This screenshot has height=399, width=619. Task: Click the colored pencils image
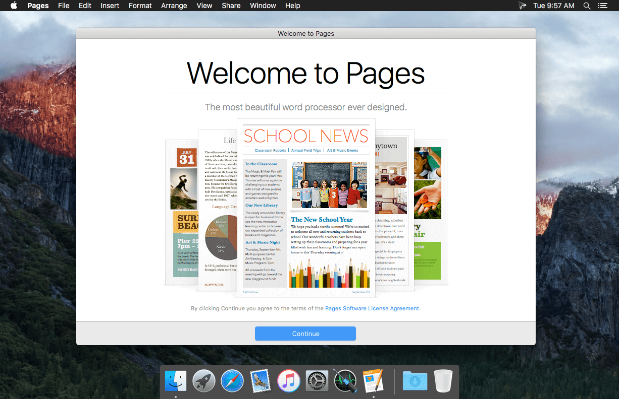tap(329, 272)
